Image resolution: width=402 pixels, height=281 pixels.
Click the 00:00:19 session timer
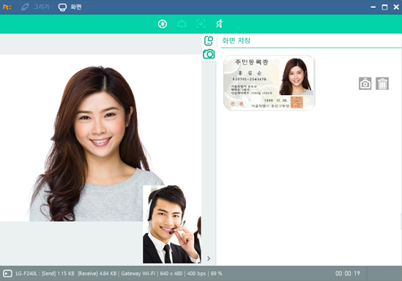(347, 274)
